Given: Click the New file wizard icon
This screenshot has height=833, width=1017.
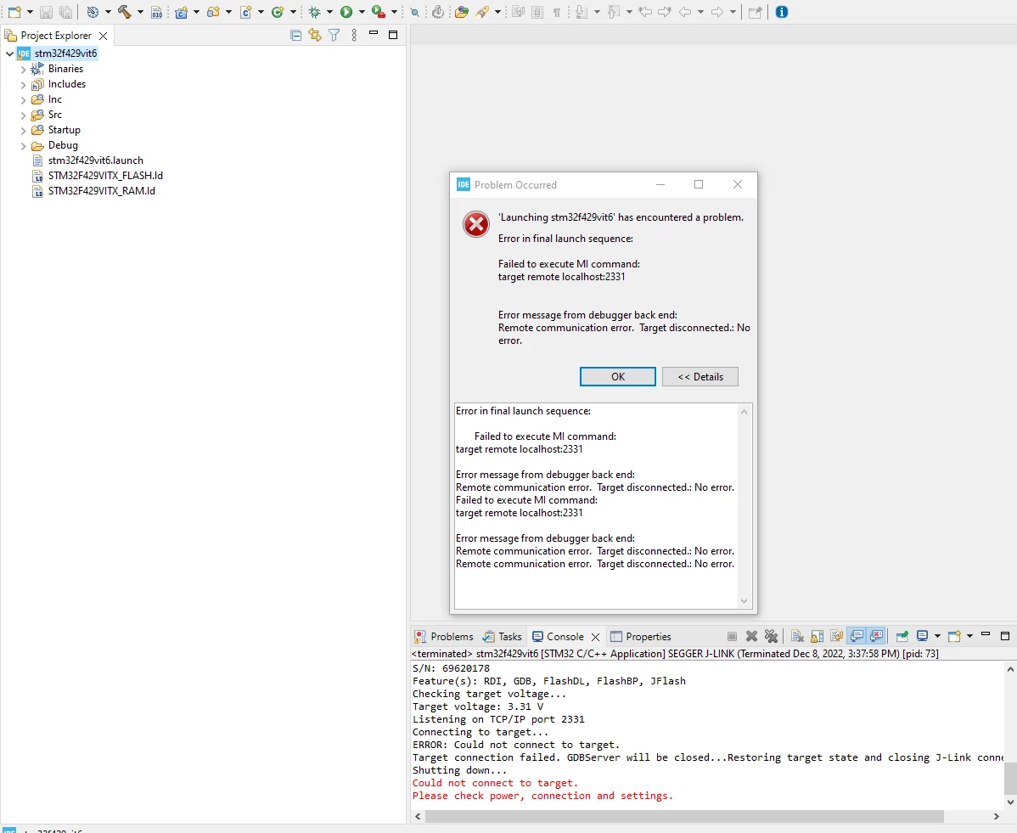Looking at the screenshot, I should [14, 12].
